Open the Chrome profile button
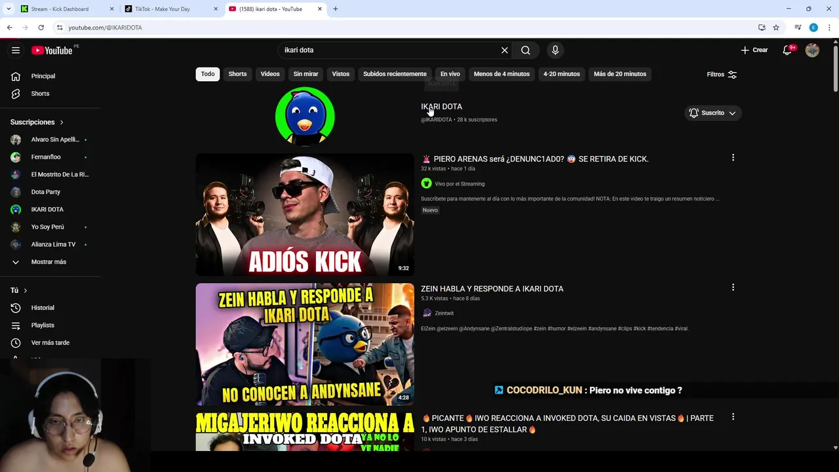The width and height of the screenshot is (839, 472). pos(813,28)
